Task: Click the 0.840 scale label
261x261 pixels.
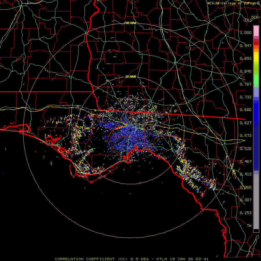Action: pos(246,71)
